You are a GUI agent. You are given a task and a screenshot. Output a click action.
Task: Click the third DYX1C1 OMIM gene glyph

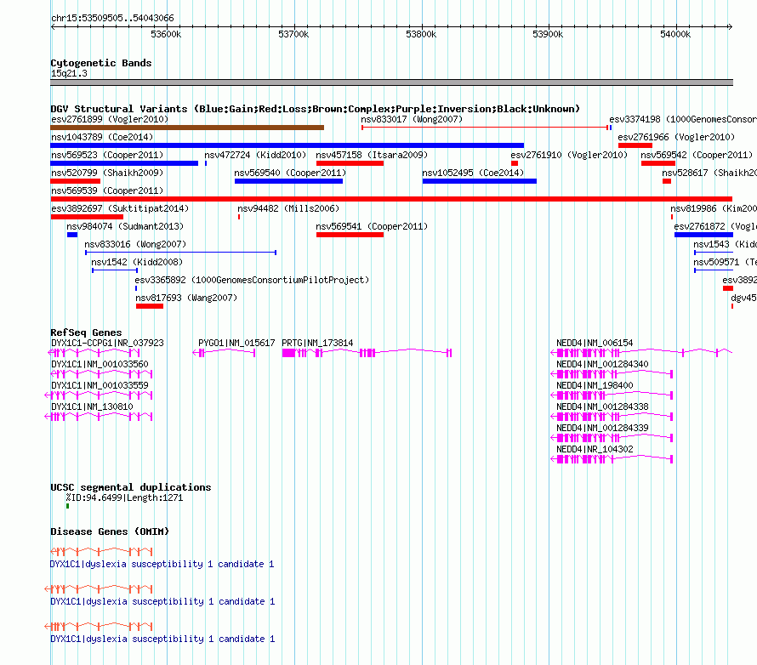point(98,627)
